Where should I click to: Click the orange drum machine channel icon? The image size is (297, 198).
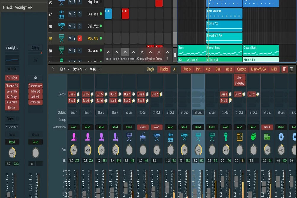[239, 137]
